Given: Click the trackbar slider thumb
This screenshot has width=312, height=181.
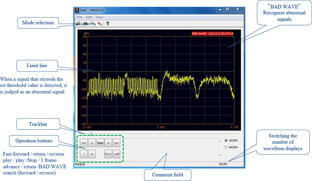Looking at the screenshot, I should pyautogui.click(x=91, y=134).
